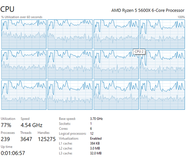Viewport: 189px width, 161px height.
Task: Click the CPU 2 tooltip label
Action: pyautogui.click(x=139, y=51)
